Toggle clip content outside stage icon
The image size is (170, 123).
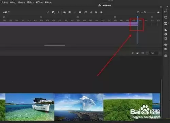click(143, 53)
